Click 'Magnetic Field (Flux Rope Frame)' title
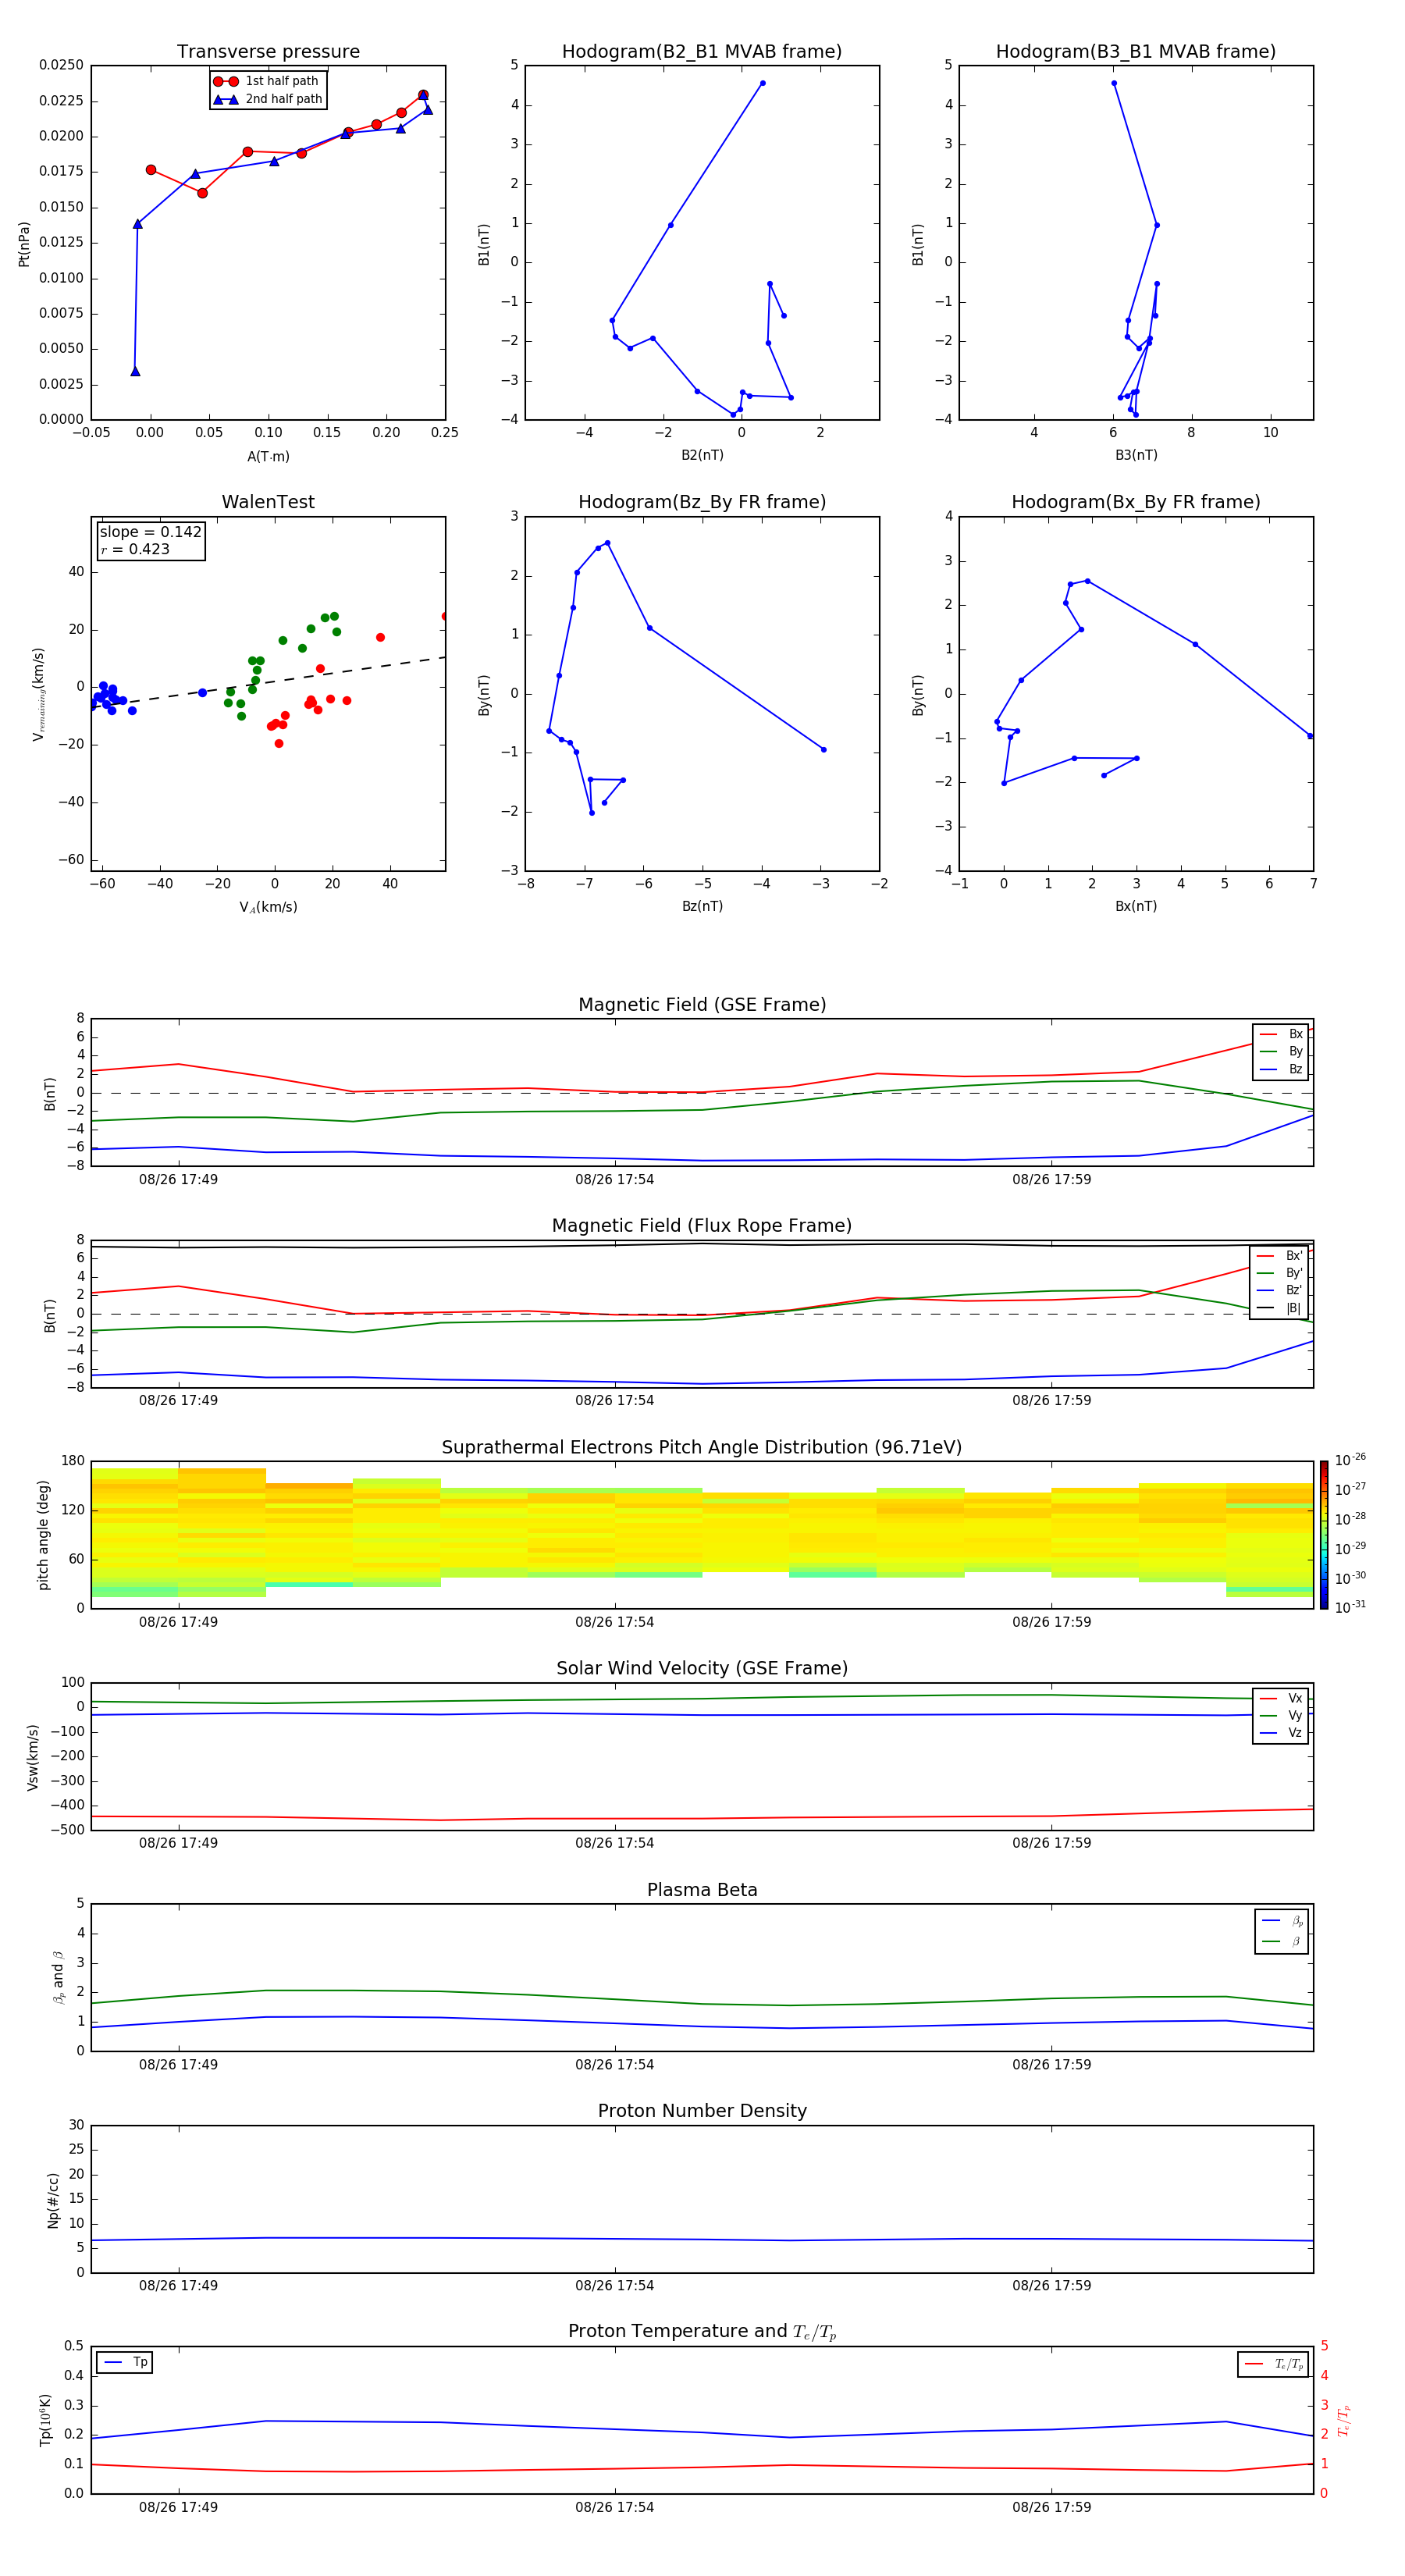The height and width of the screenshot is (2576, 1405). point(702,1226)
